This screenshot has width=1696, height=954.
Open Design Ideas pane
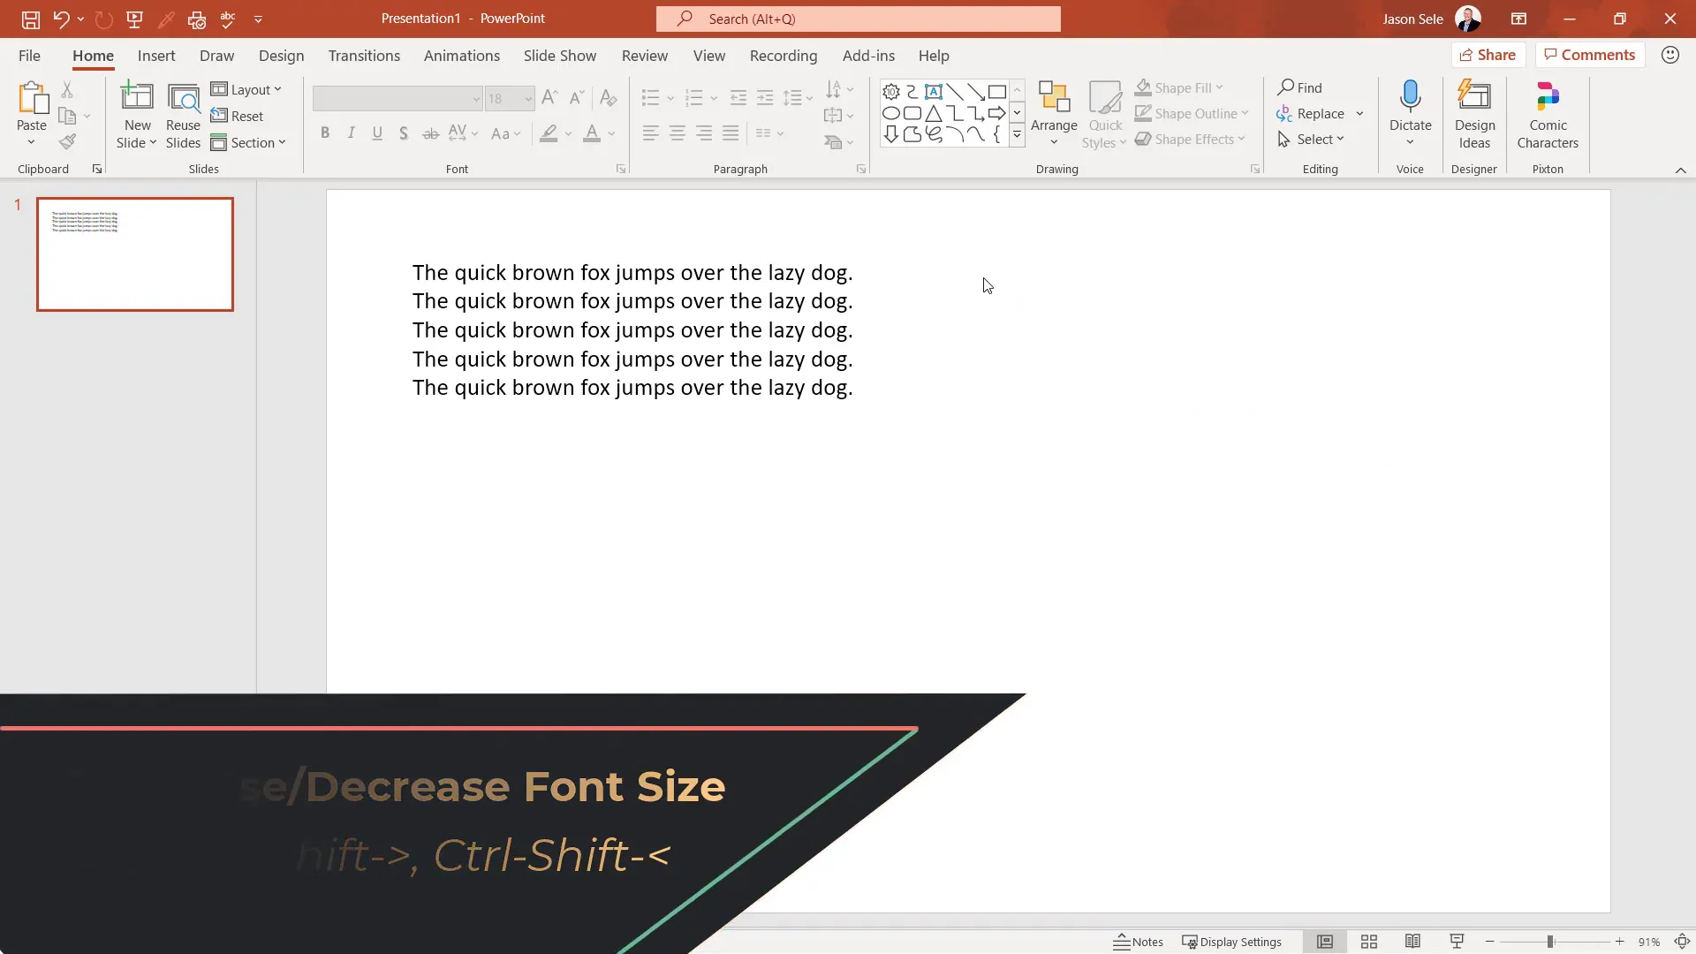[1474, 115]
